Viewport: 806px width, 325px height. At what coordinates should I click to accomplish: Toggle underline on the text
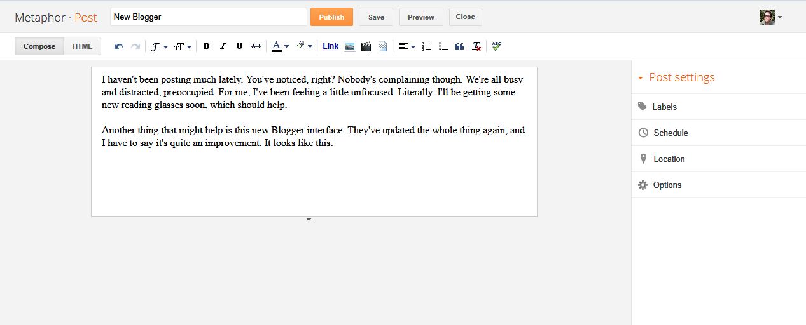coord(239,46)
